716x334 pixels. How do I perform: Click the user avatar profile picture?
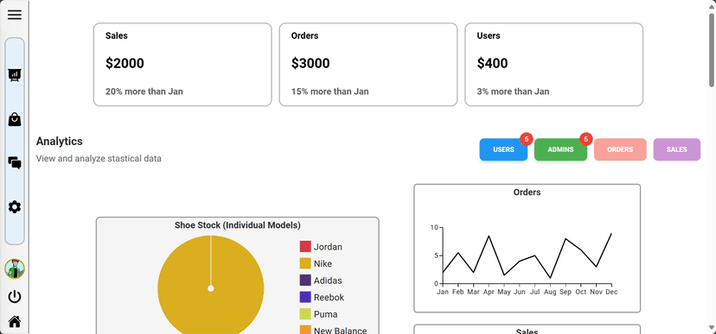[15, 269]
